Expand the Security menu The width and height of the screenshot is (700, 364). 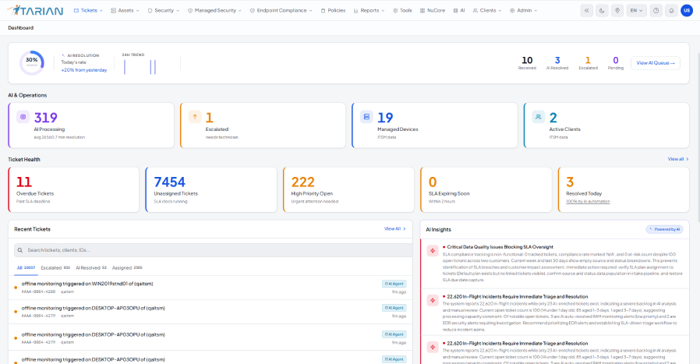coord(164,10)
